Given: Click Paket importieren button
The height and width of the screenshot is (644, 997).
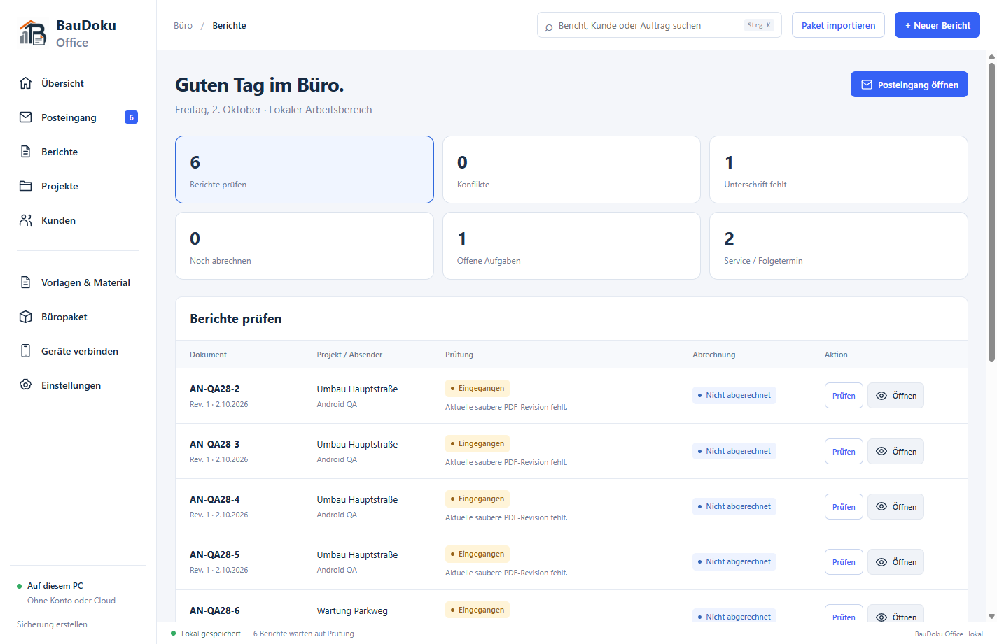Looking at the screenshot, I should 838,25.
